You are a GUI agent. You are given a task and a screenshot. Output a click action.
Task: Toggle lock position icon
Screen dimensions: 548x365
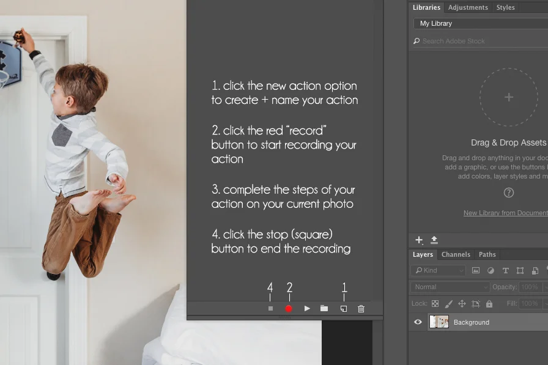(x=462, y=303)
